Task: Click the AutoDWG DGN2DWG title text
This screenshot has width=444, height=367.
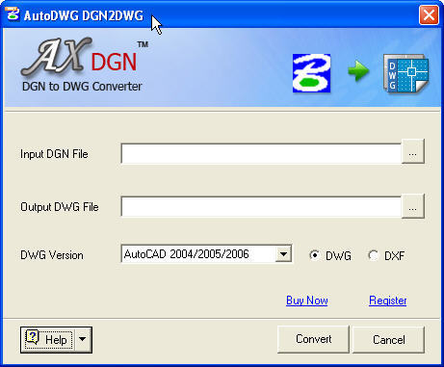Action: [x=84, y=15]
